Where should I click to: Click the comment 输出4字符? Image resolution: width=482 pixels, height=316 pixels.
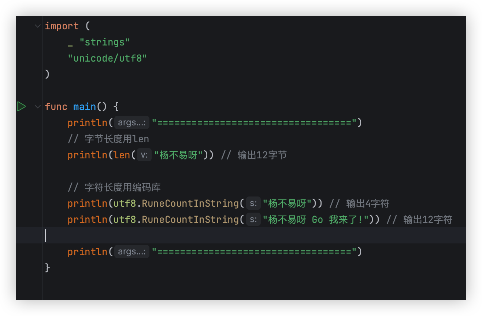(359, 203)
